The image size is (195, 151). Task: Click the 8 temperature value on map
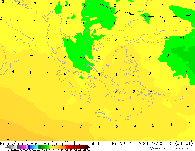(x=26, y=124)
